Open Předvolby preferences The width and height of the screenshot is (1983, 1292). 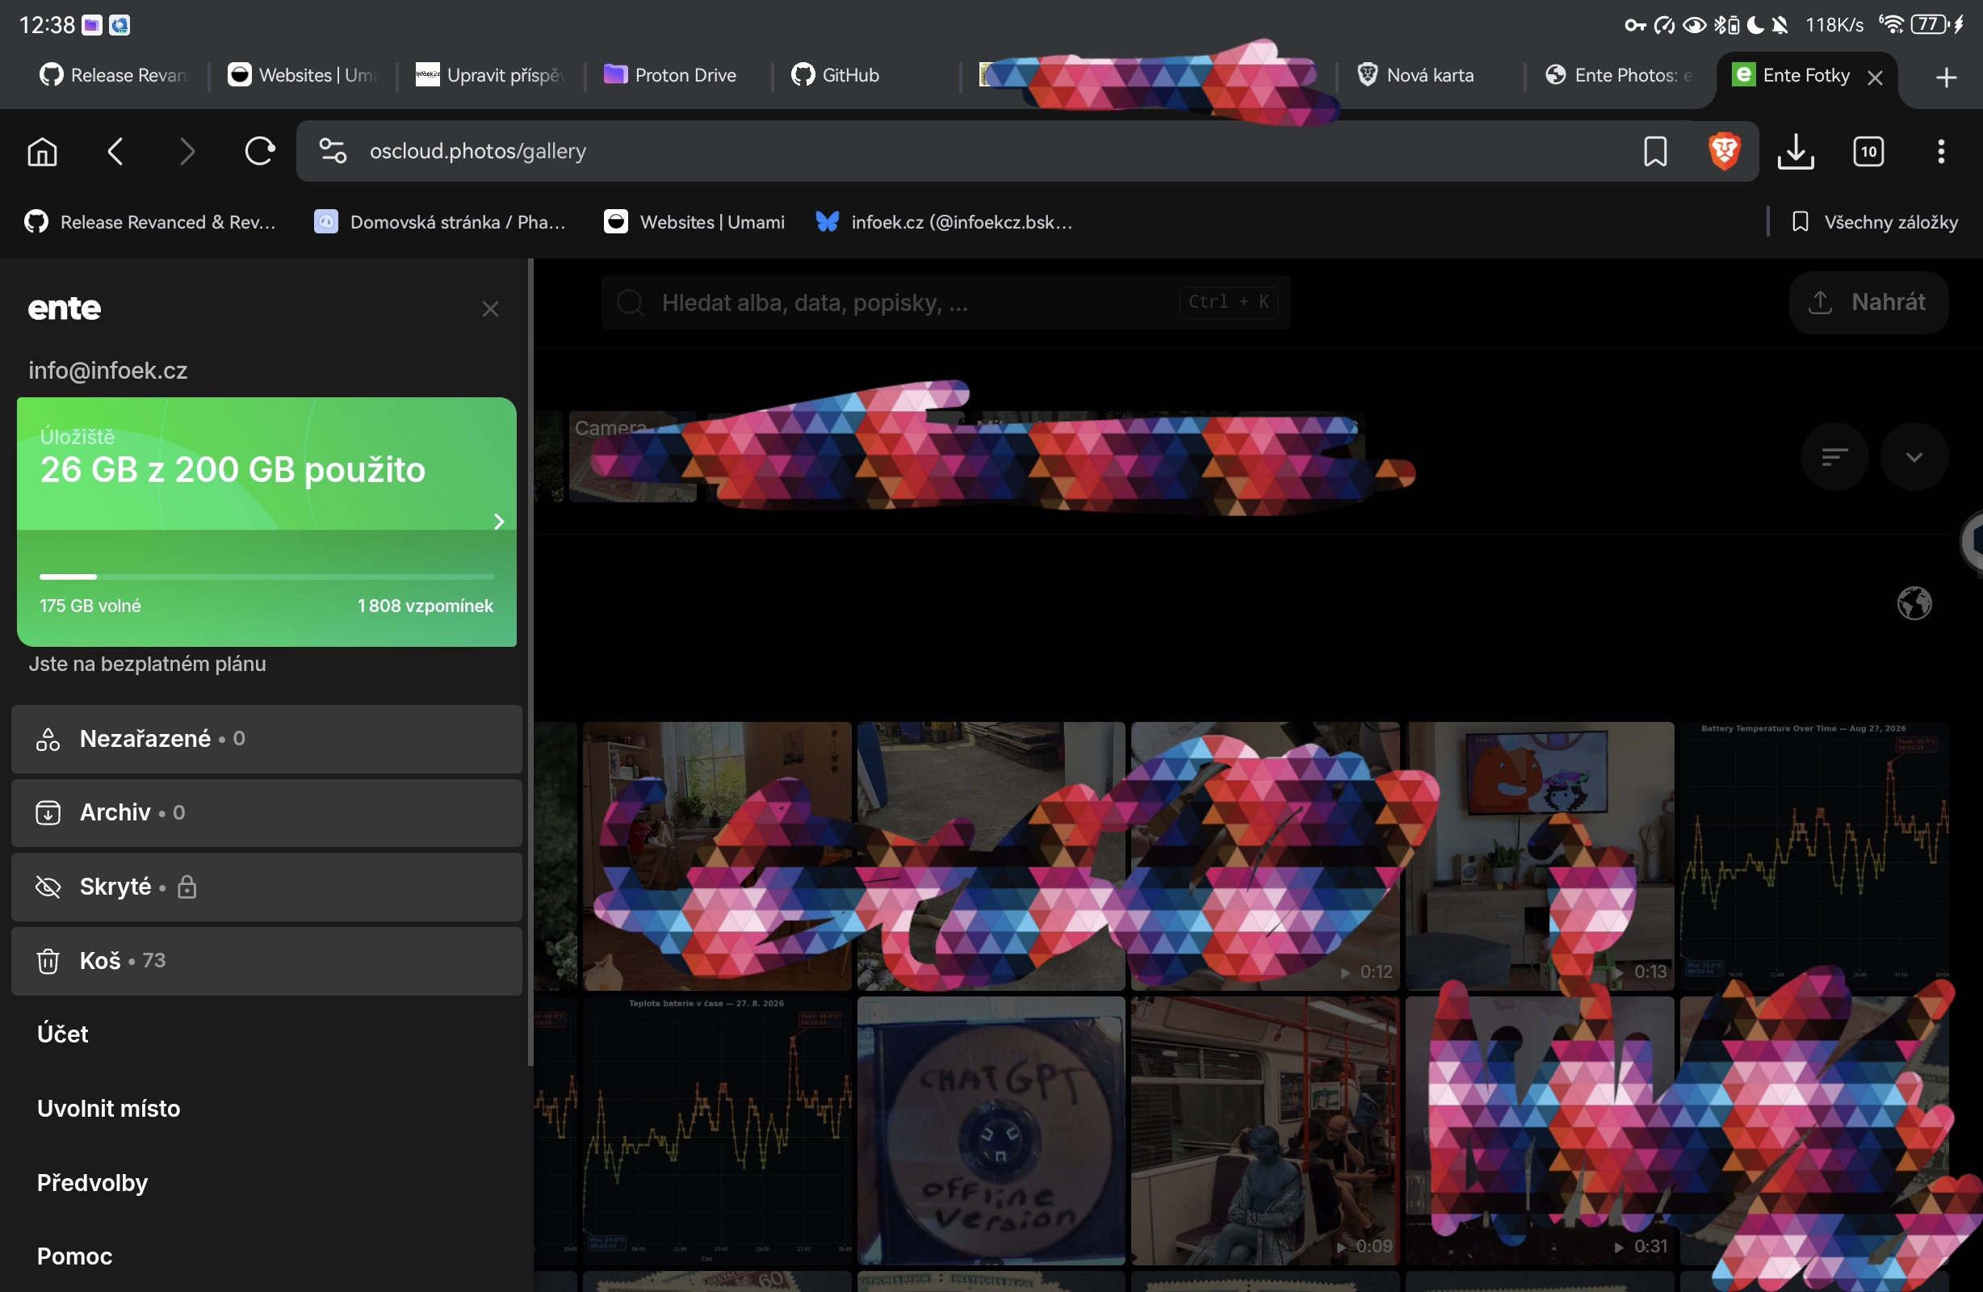pos(93,1183)
